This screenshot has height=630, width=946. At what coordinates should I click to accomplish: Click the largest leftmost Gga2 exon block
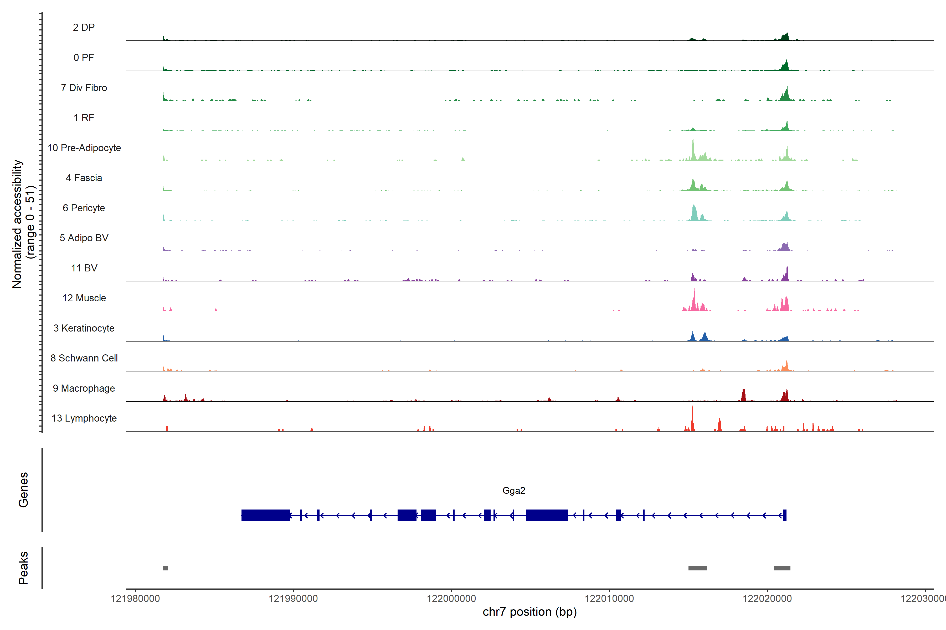[265, 515]
